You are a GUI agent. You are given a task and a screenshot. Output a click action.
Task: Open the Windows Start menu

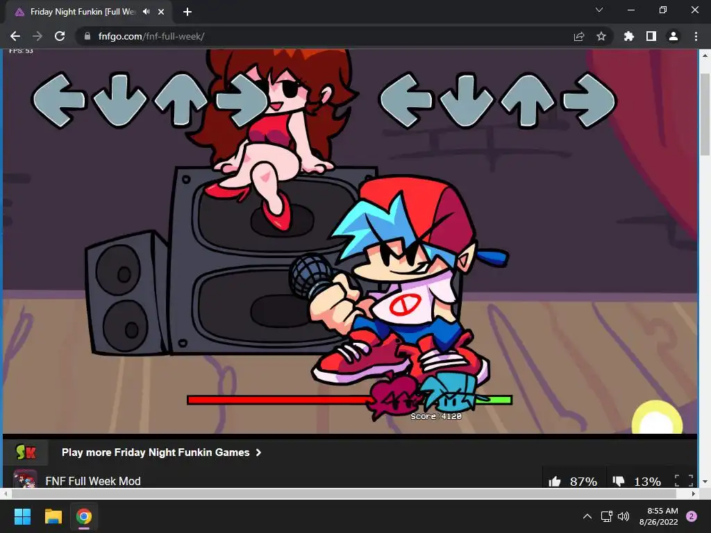pos(22,516)
